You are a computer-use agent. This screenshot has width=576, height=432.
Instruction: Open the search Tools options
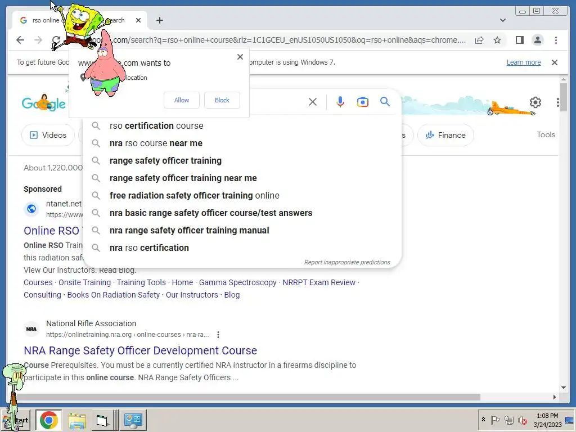[x=546, y=134]
